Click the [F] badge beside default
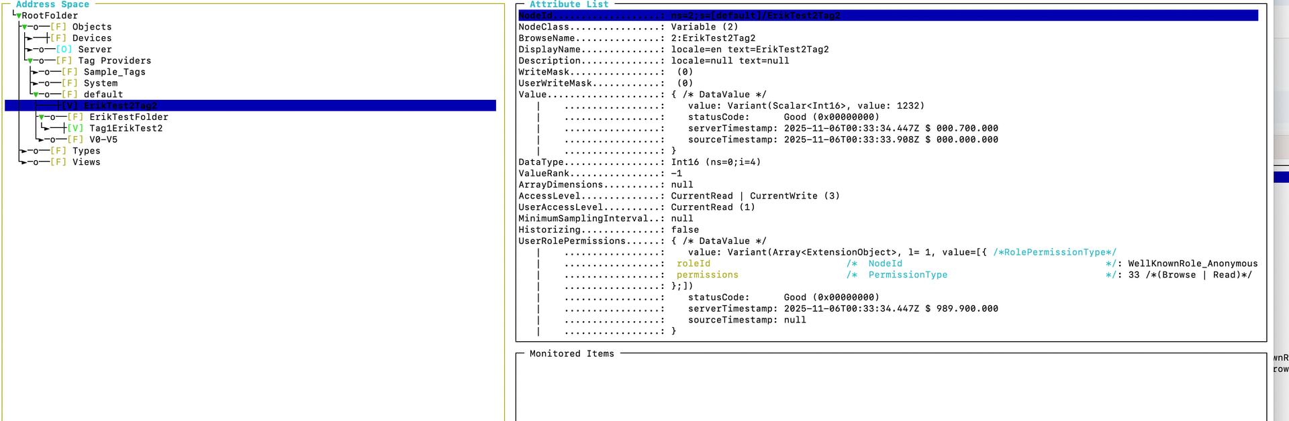Image resolution: width=1289 pixels, height=421 pixels. 70,95
